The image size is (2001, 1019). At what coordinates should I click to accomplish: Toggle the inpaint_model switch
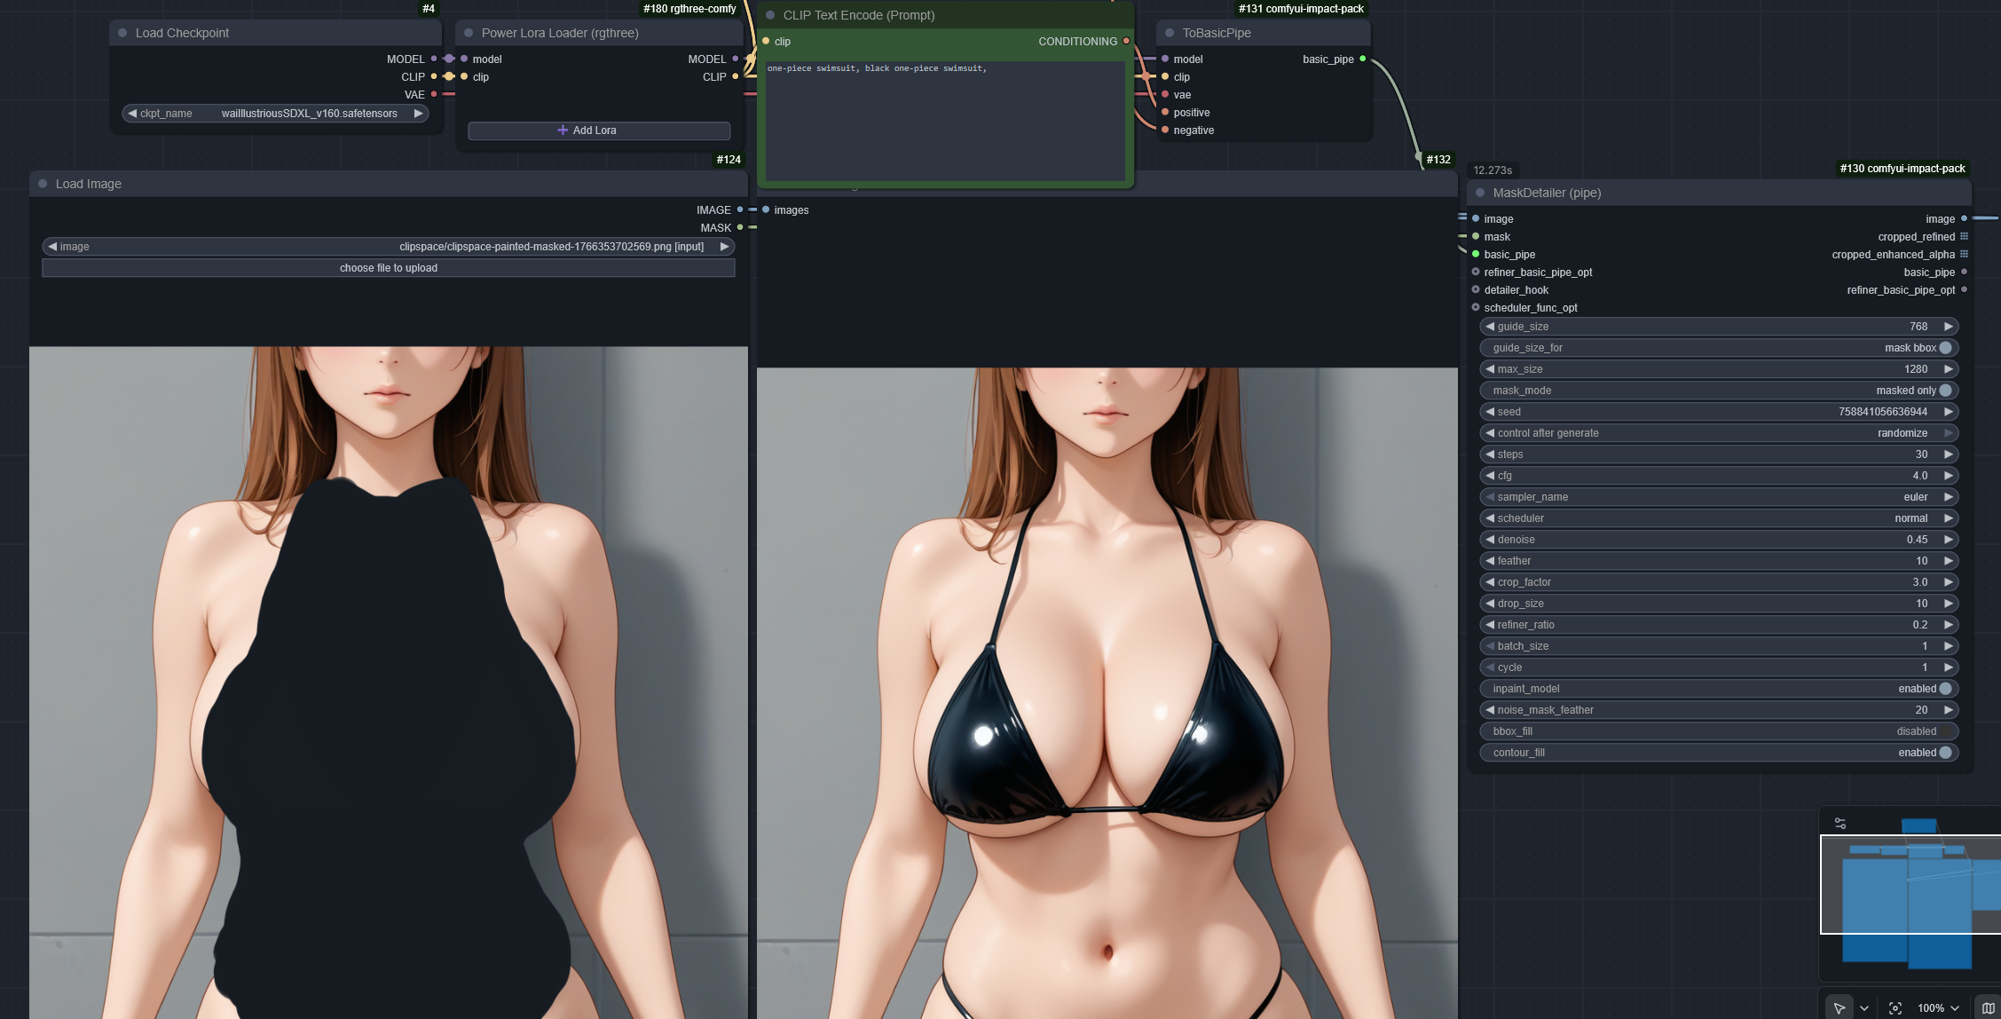1945,689
